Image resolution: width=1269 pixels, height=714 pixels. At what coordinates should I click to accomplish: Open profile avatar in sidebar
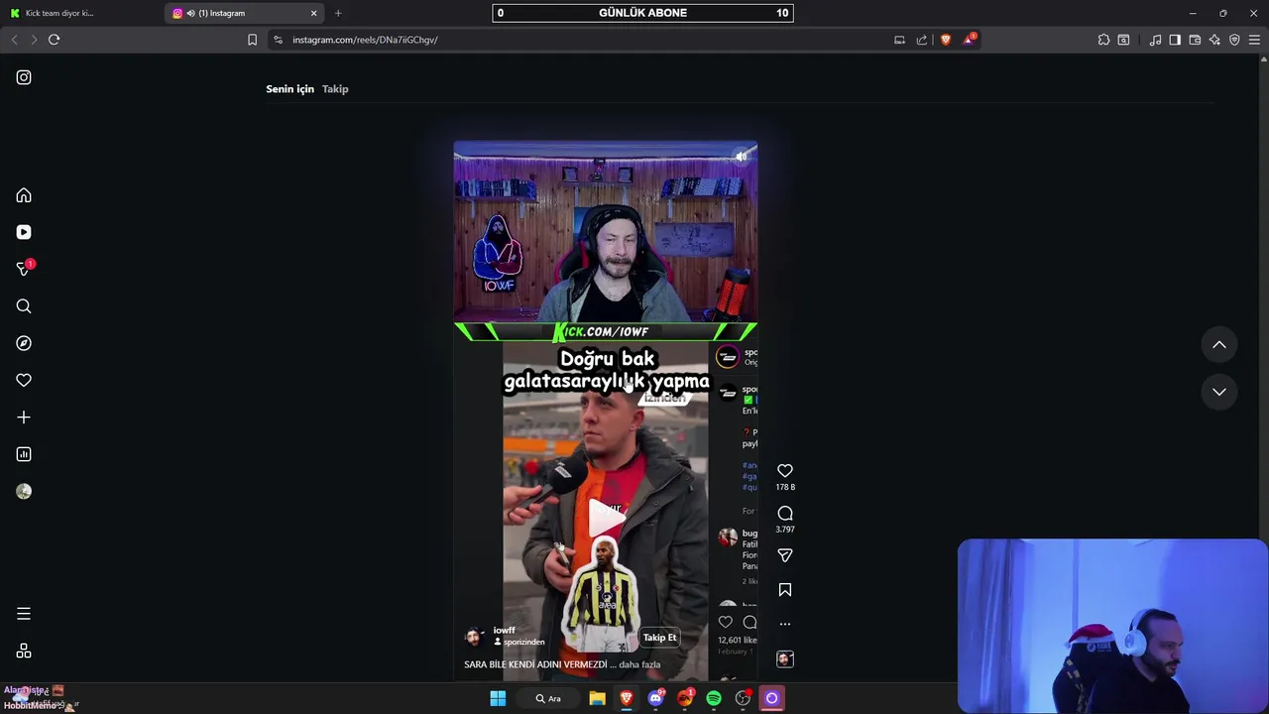coord(24,491)
